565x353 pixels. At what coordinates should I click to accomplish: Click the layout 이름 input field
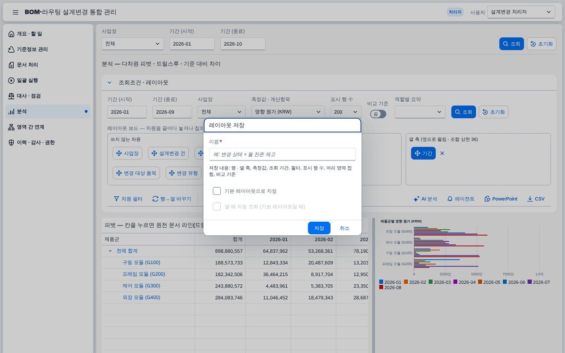282,154
